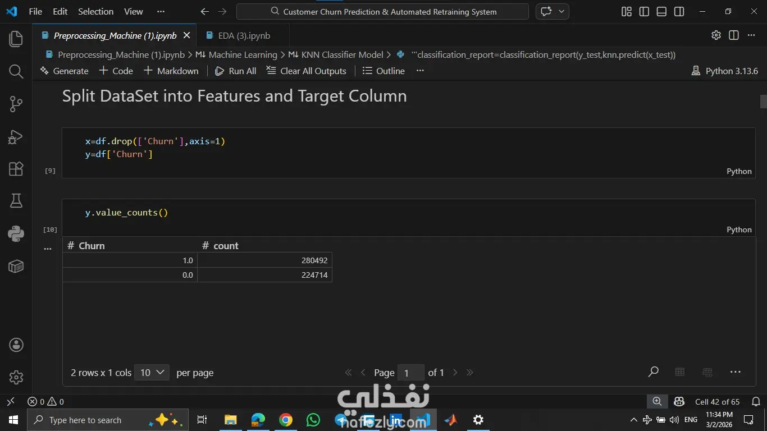Click the Go Back arrow in the title bar
Image resolution: width=767 pixels, height=431 pixels.
pos(204,11)
